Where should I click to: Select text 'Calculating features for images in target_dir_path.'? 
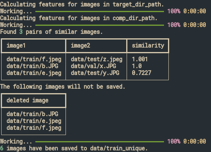82,4
